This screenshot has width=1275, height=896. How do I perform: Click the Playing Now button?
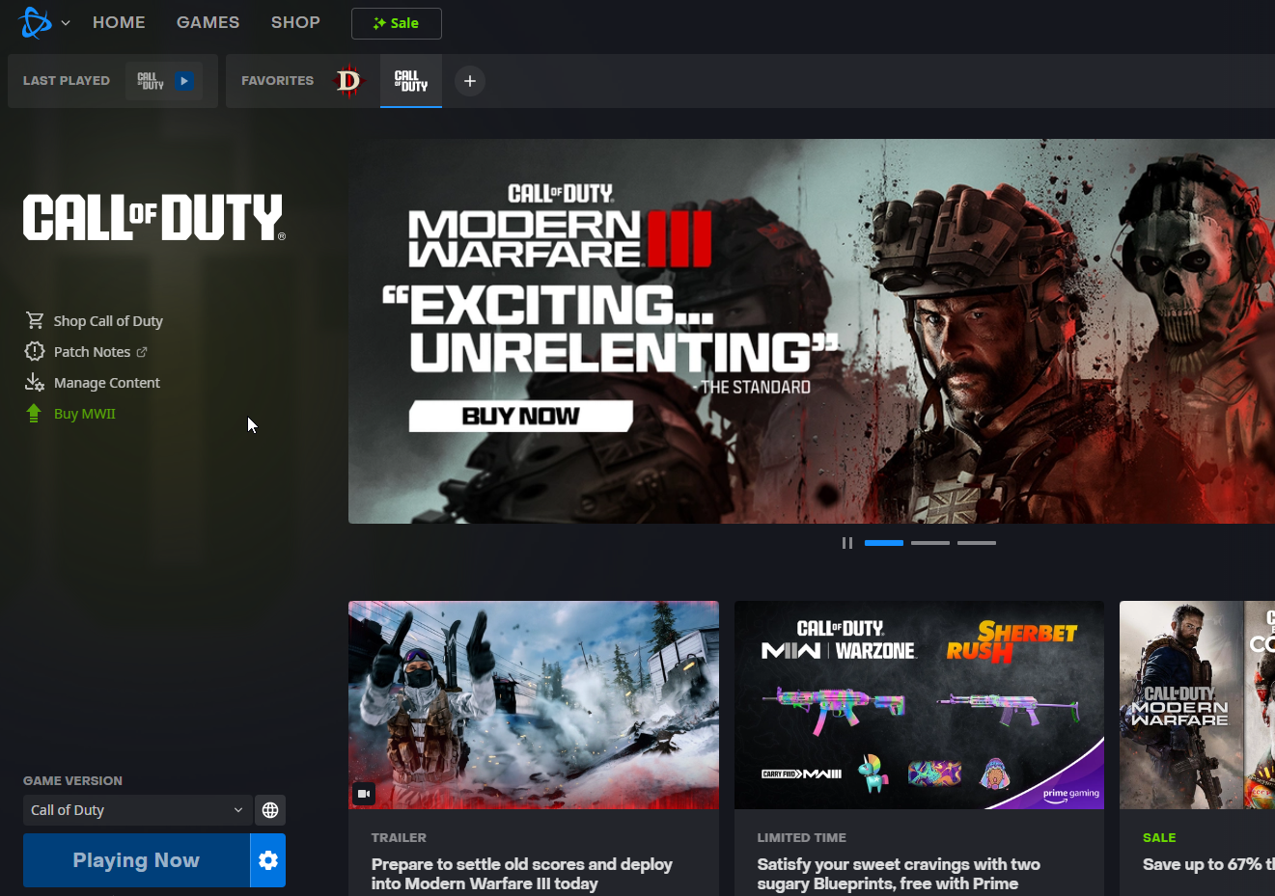[x=136, y=860]
